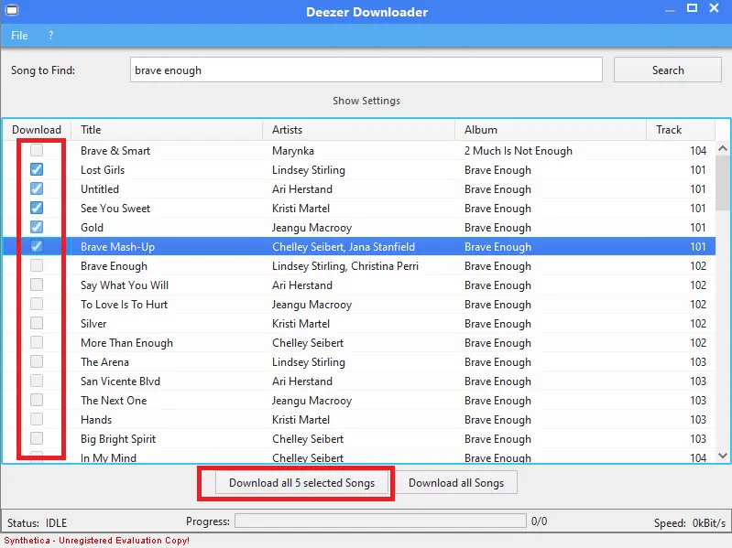732x548 pixels.
Task: Select the title 'See You Sweet'
Action: coord(115,209)
